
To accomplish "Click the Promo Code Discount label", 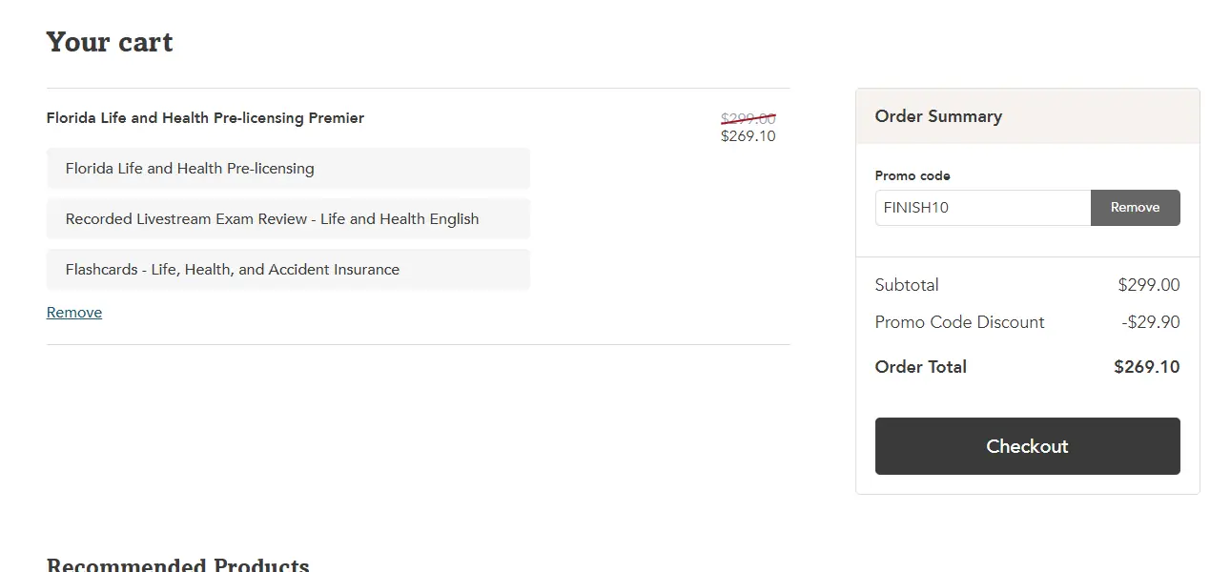I will 959,322.
